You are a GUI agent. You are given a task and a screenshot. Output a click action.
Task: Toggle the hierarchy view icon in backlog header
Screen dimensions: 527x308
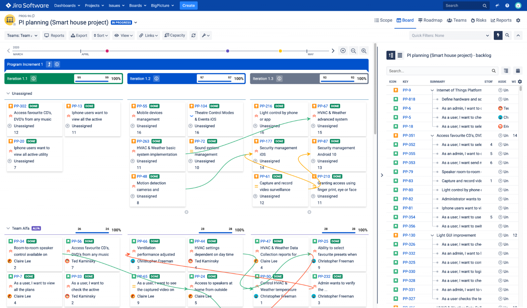tap(391, 55)
